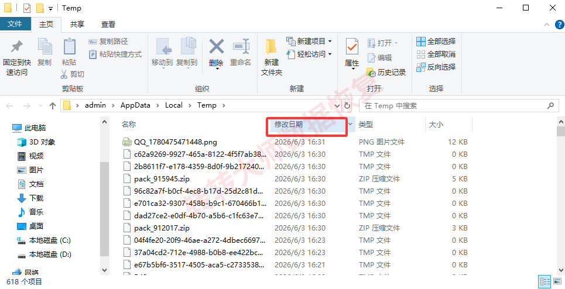Image resolution: width=565 pixels, height=289 pixels.
Task: Click the New Folder (新建文件夹) icon
Action: click(271, 47)
